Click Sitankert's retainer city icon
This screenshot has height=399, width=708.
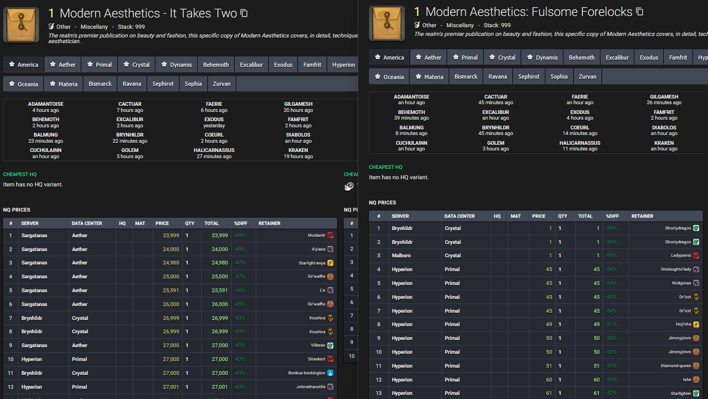330,359
